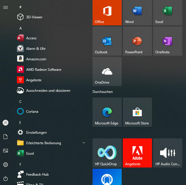Screen dimensions: 186x185
Task: Click the # letter header
Action: [20, 7]
